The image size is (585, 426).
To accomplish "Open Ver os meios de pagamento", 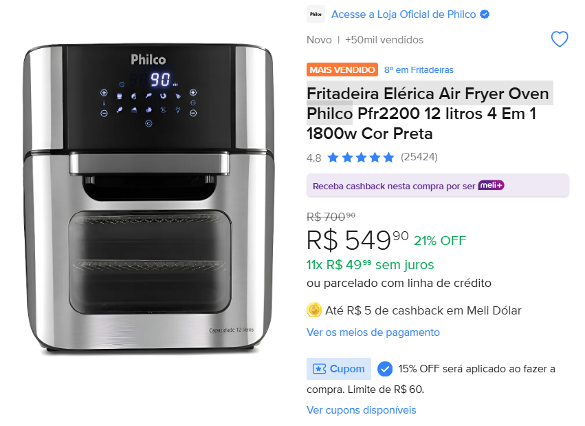I will pyautogui.click(x=373, y=332).
